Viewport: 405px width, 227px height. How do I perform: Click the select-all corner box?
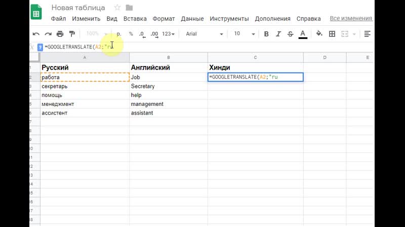35,58
